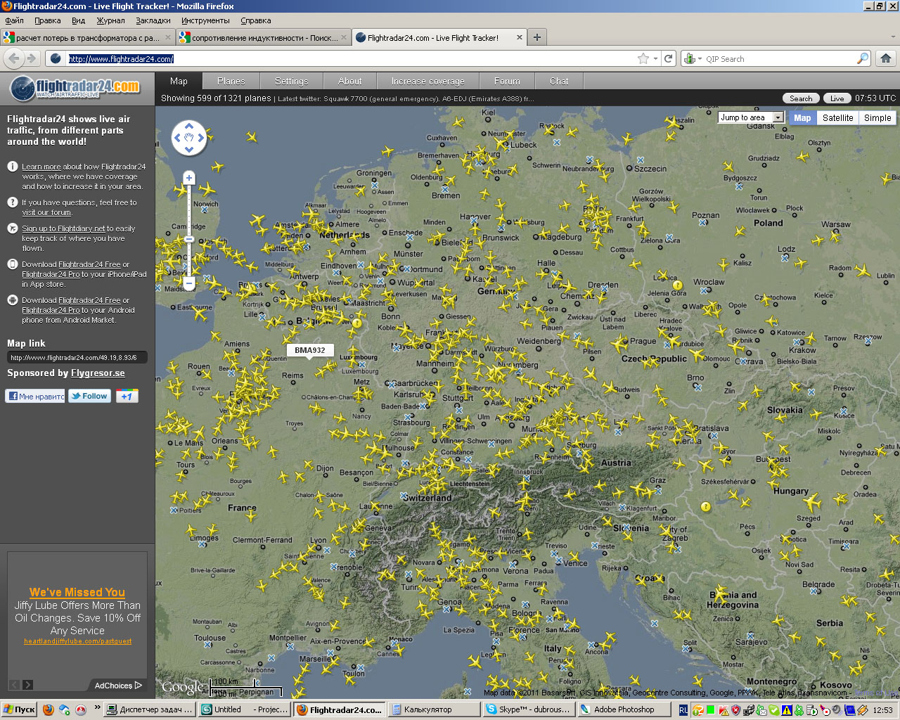Image resolution: width=900 pixels, height=720 pixels.
Task: Open the Flygresor.se sponsor link
Action: (98, 373)
